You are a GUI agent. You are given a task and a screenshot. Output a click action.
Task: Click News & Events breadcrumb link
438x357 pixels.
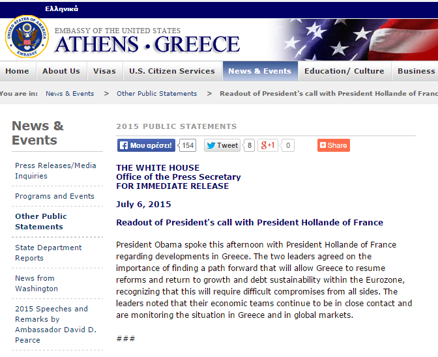tap(70, 93)
